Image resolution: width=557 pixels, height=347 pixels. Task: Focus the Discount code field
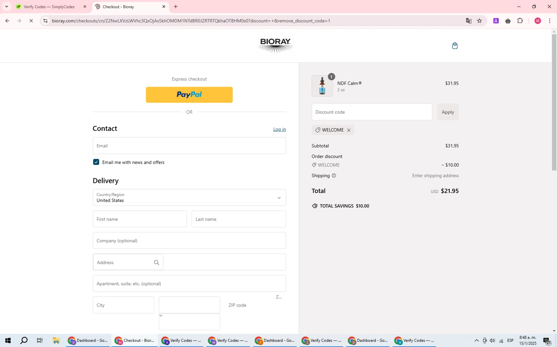tap(372, 112)
